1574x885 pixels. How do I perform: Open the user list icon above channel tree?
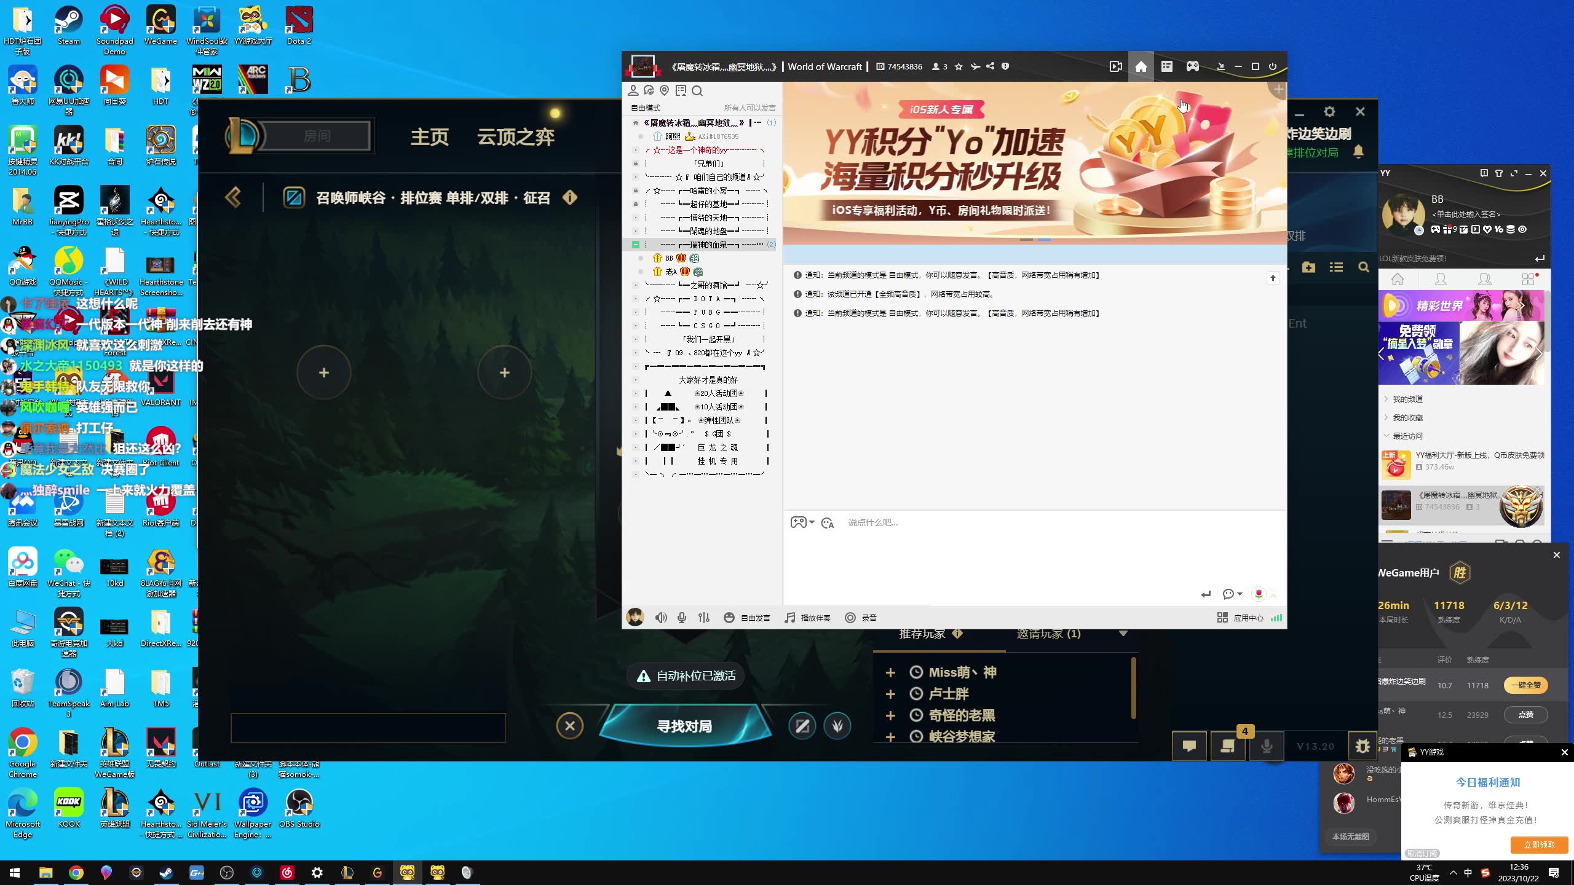coord(633,90)
